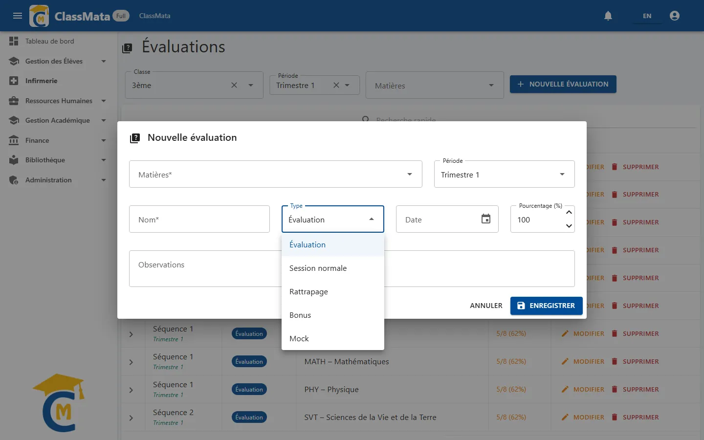Image resolution: width=704 pixels, height=440 pixels.
Task: Expand Gestion des Élèves menu
Action: (59, 61)
